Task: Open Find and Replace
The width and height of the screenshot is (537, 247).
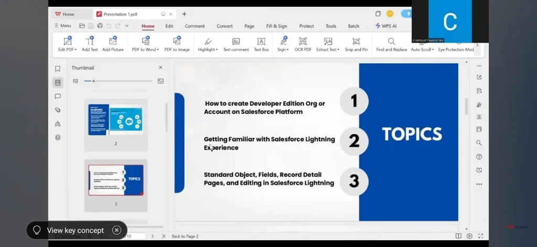Action: [x=391, y=41]
